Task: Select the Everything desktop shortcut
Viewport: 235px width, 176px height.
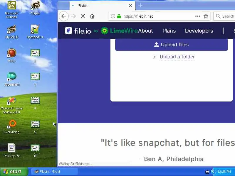Action: (11, 127)
